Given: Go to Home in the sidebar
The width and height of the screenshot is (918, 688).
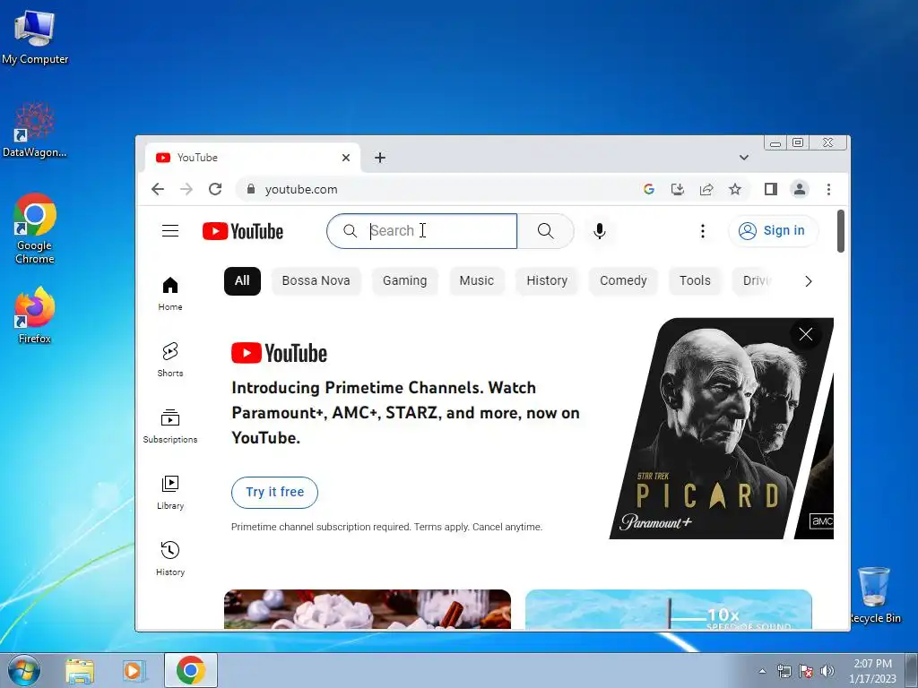Looking at the screenshot, I should (169, 293).
